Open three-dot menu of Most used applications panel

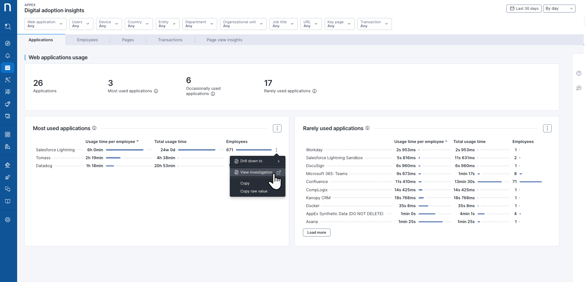coord(277,128)
